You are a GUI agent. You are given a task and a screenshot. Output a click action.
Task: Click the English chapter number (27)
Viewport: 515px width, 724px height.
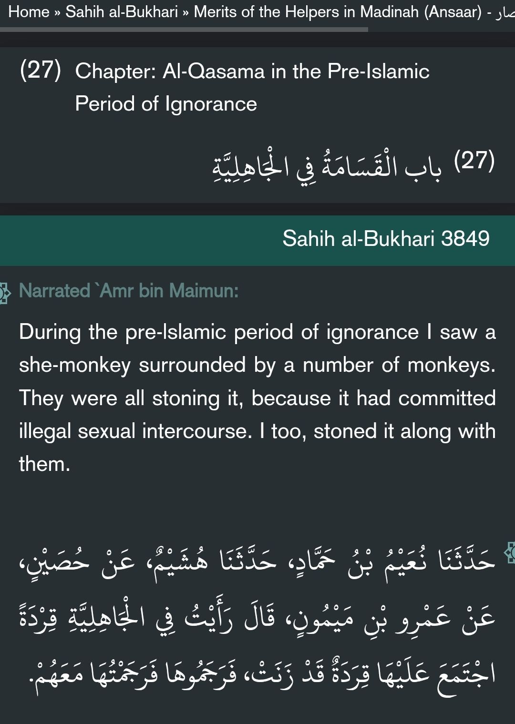41,71
